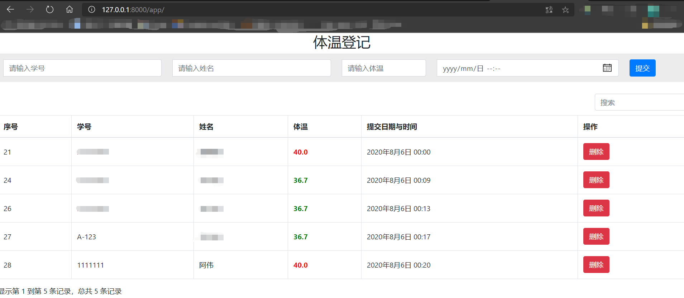Viewport: 684px width, 298px height.
Task: Open the calendar picker in the date field
Action: coord(607,68)
